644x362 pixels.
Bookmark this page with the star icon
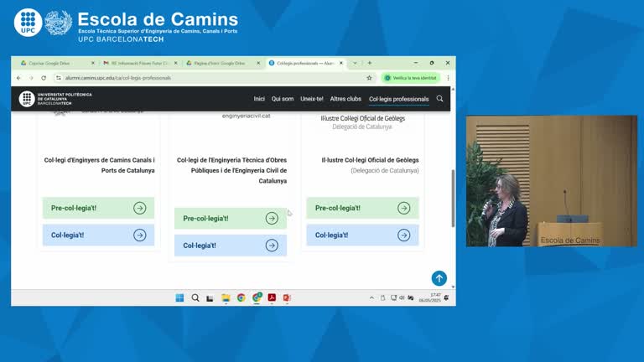(369, 78)
